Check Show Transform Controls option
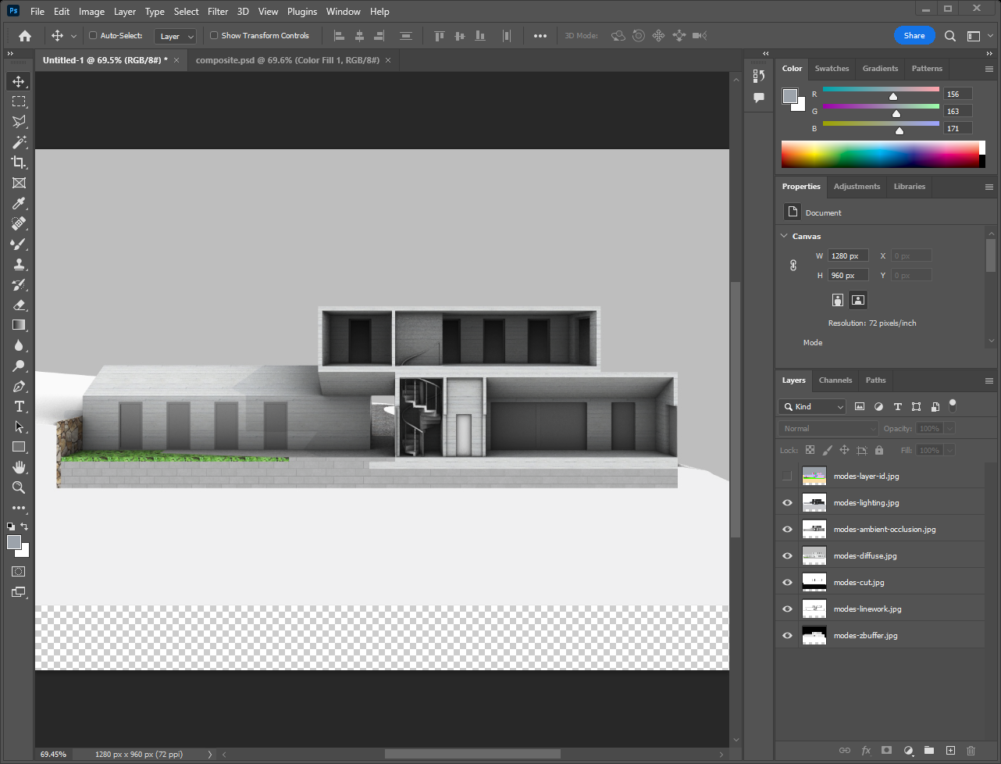 (x=214, y=35)
